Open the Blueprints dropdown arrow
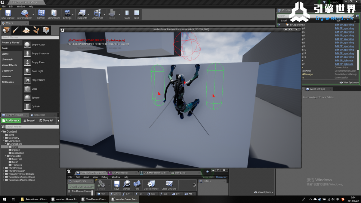The image size is (361, 203). pos(88,14)
